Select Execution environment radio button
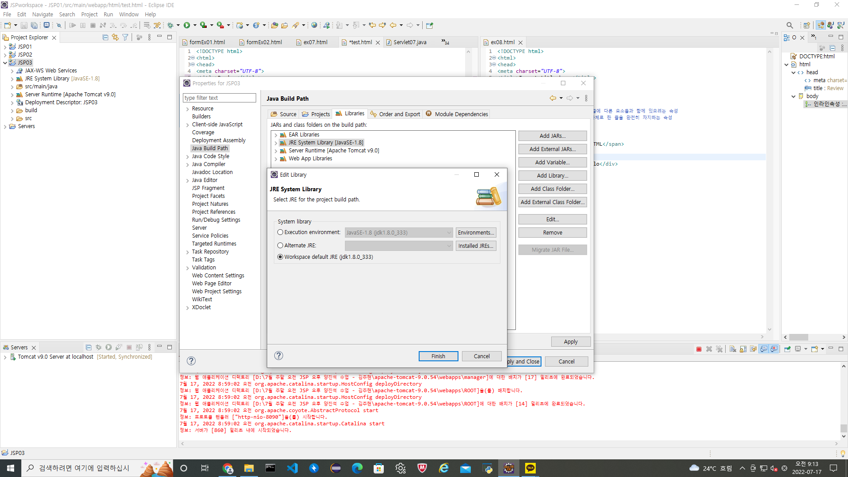This screenshot has width=848, height=477. (x=280, y=232)
